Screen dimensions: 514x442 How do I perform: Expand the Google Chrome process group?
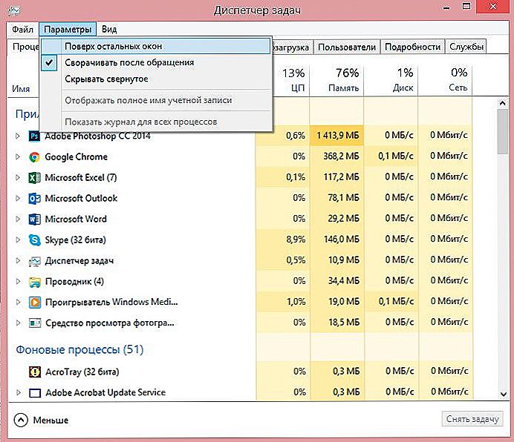(x=18, y=156)
